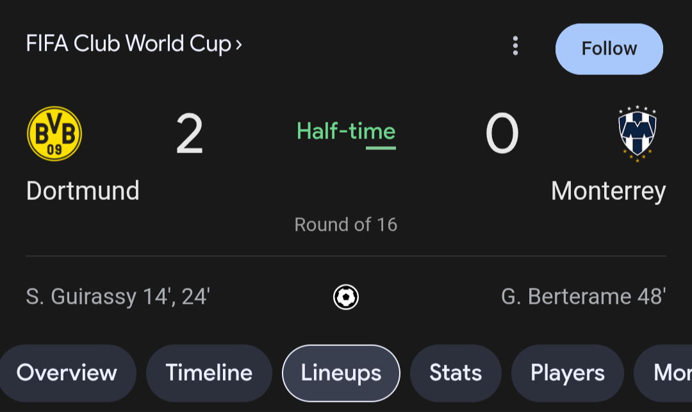
Task: Open the Stats tab
Action: (456, 373)
